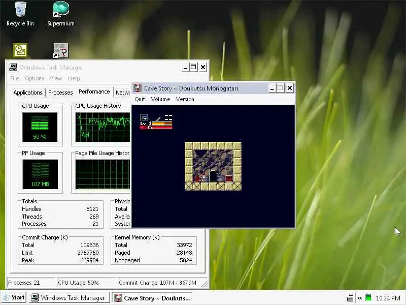406x305 pixels.
Task: Click the weapon icon in game HUD
Action: pyautogui.click(x=144, y=117)
